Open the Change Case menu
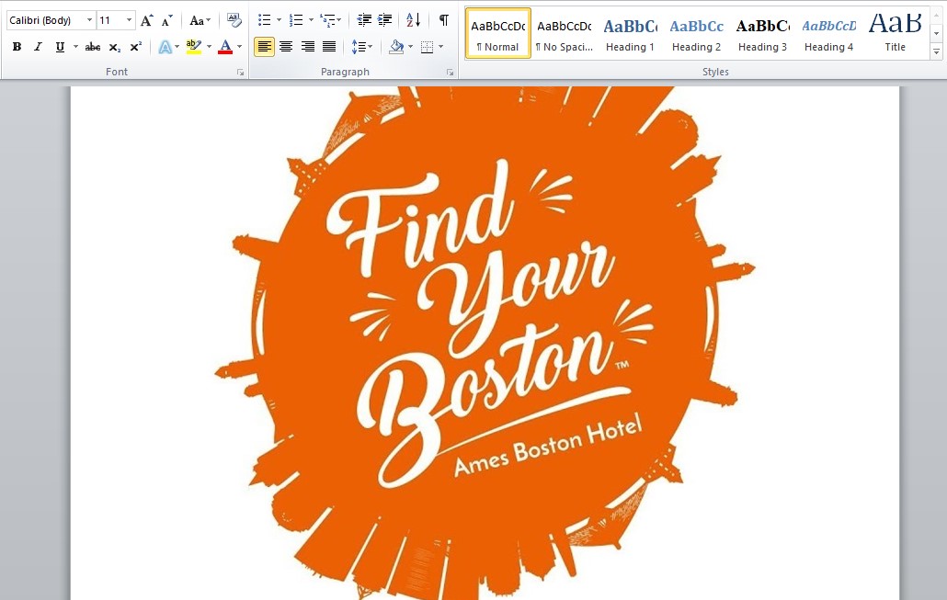 click(x=200, y=20)
